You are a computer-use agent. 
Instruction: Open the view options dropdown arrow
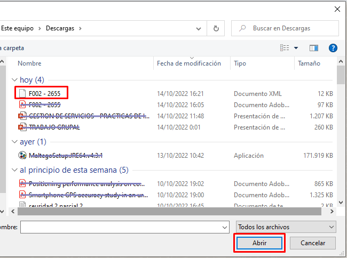(296, 48)
